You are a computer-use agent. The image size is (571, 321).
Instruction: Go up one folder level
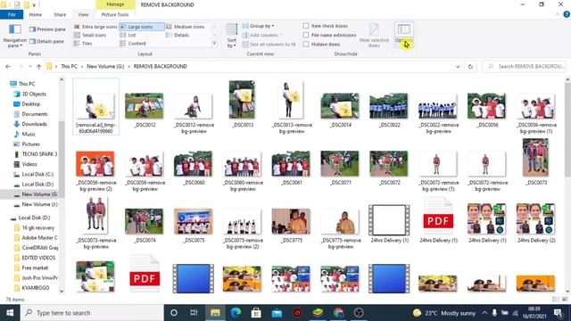(38, 66)
